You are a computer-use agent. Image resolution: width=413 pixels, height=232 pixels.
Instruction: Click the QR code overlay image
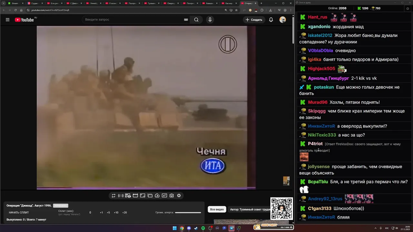point(282,208)
